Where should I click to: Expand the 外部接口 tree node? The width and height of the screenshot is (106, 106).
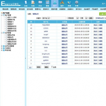[x=2, y=48]
